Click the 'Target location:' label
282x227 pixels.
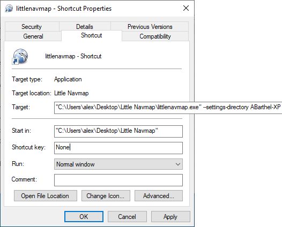pos(32,93)
